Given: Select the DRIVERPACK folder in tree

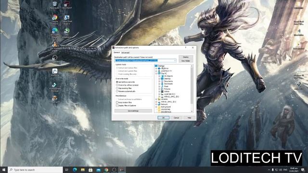Looking at the screenshot, I should click(166, 112).
